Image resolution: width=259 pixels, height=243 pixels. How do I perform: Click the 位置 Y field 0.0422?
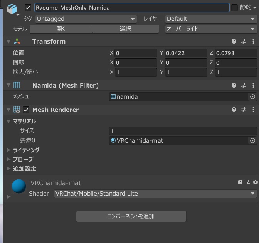(x=186, y=53)
